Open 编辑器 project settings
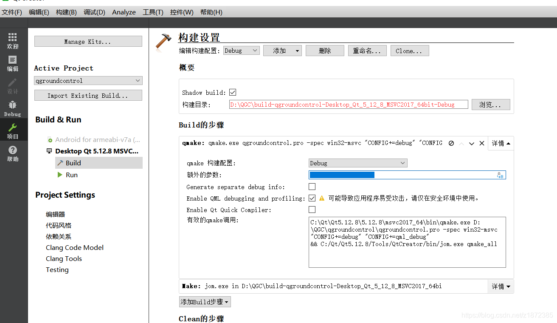 [x=56, y=215]
